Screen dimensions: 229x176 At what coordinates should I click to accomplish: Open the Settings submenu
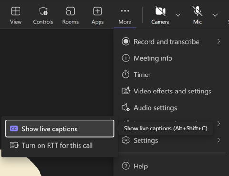[171, 140]
